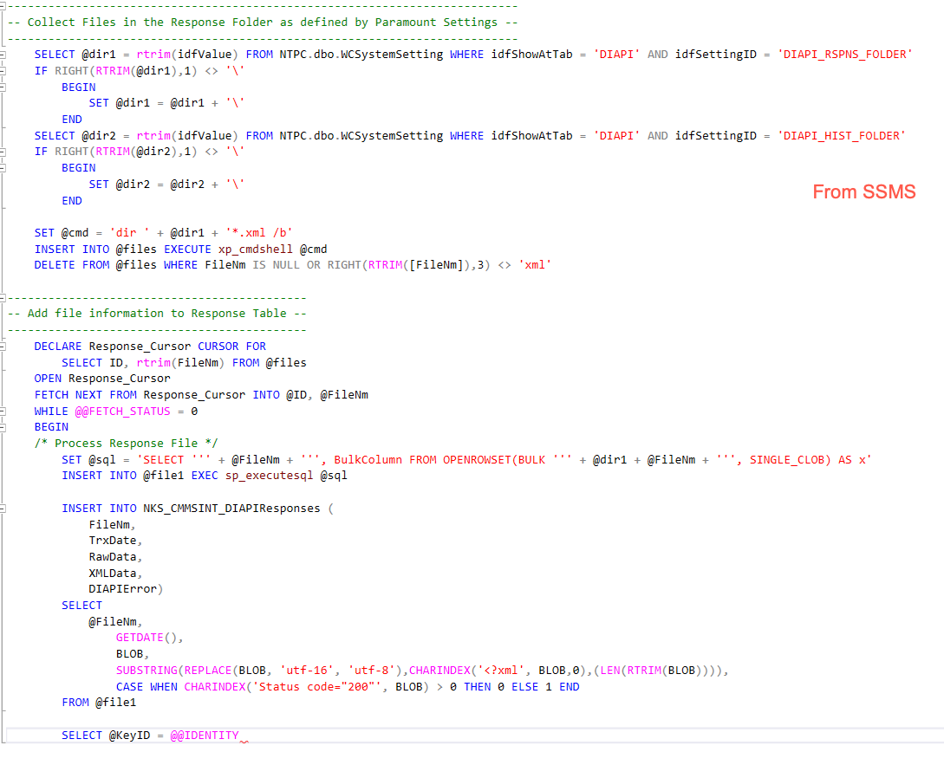
Task: Click the '*.xml /b' string literal
Action: click(259, 233)
